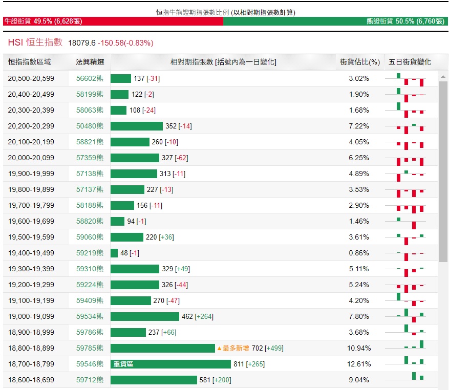Open warrant link 58820熊

[x=90, y=221]
